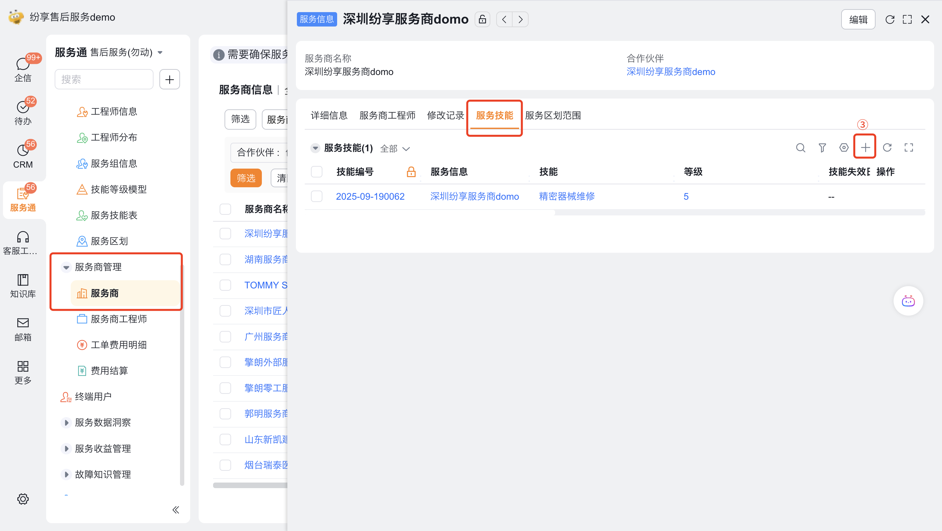Click the search magnifier in service skills toolbar
942x531 pixels.
801,147
